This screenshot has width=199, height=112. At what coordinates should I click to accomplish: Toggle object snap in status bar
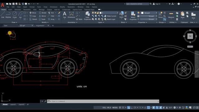coord(148,108)
